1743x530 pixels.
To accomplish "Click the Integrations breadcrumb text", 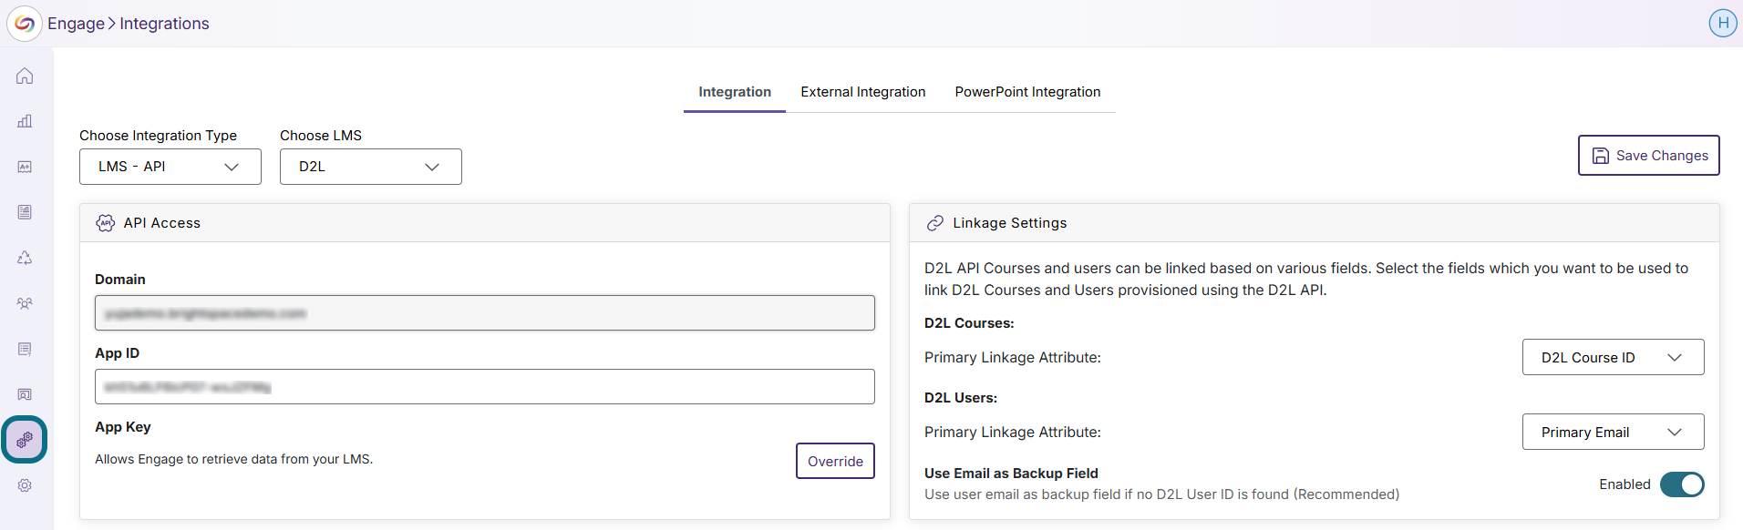I will tap(164, 24).
